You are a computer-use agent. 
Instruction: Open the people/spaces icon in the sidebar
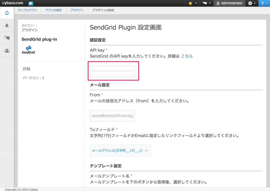pyautogui.click(x=7, y=51)
